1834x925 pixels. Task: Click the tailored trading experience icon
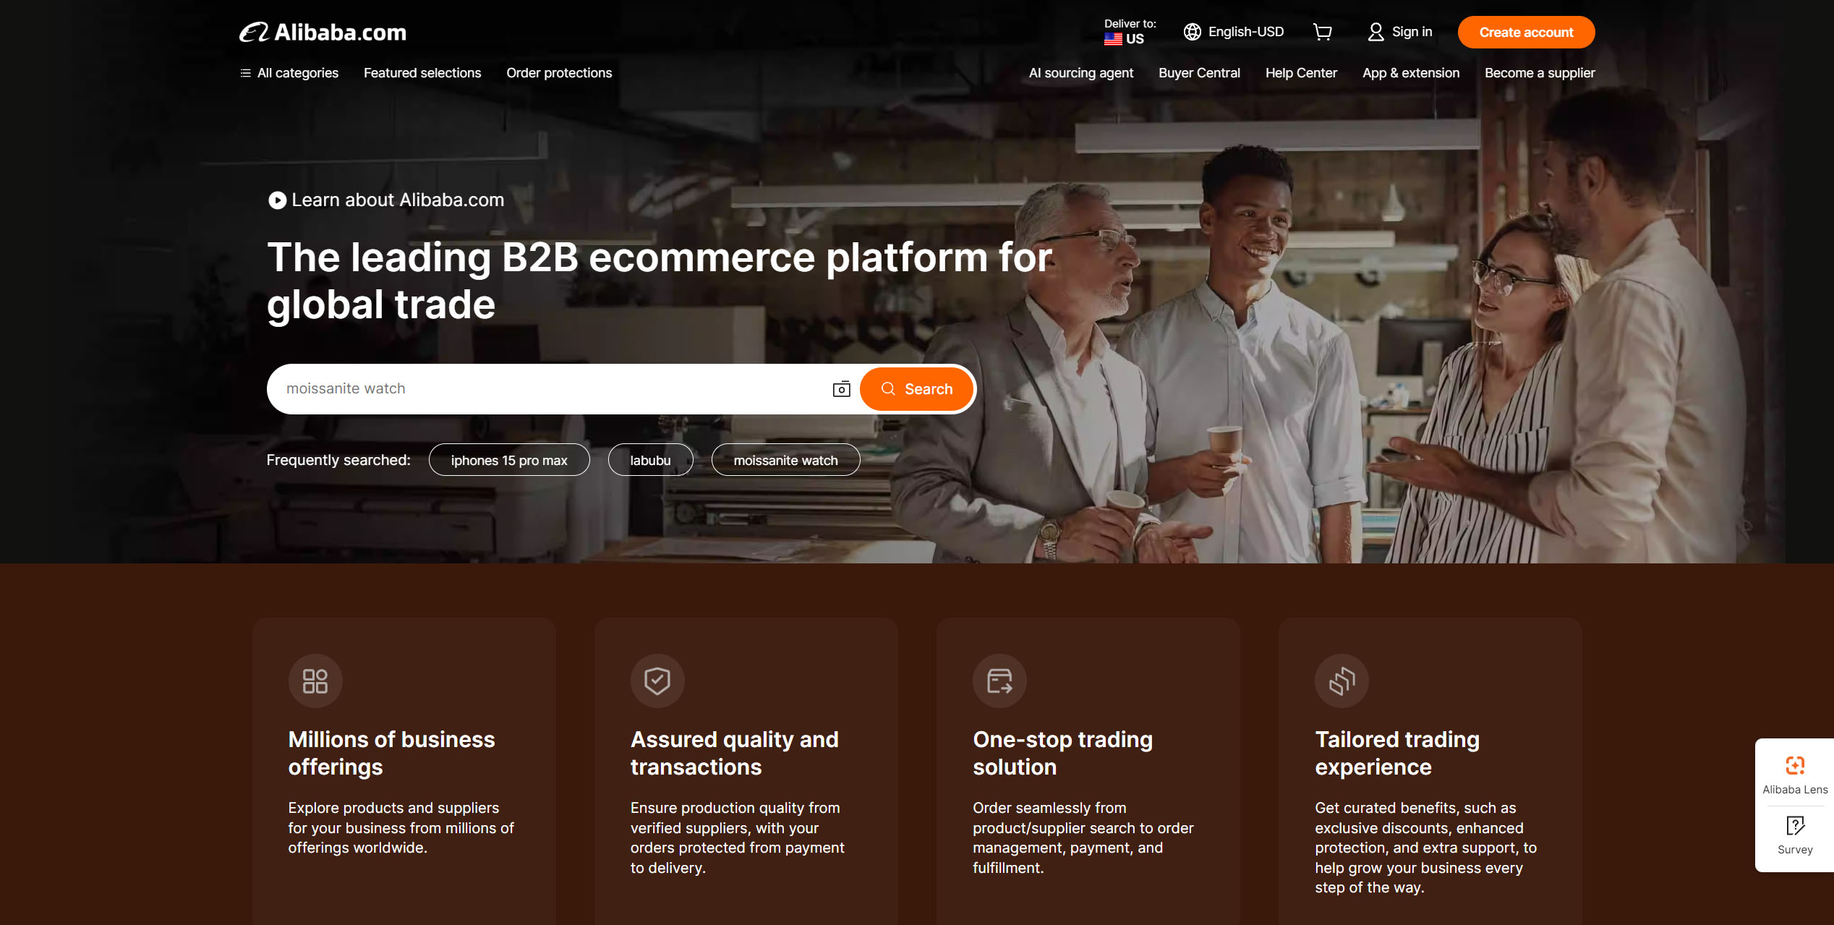[1342, 681]
